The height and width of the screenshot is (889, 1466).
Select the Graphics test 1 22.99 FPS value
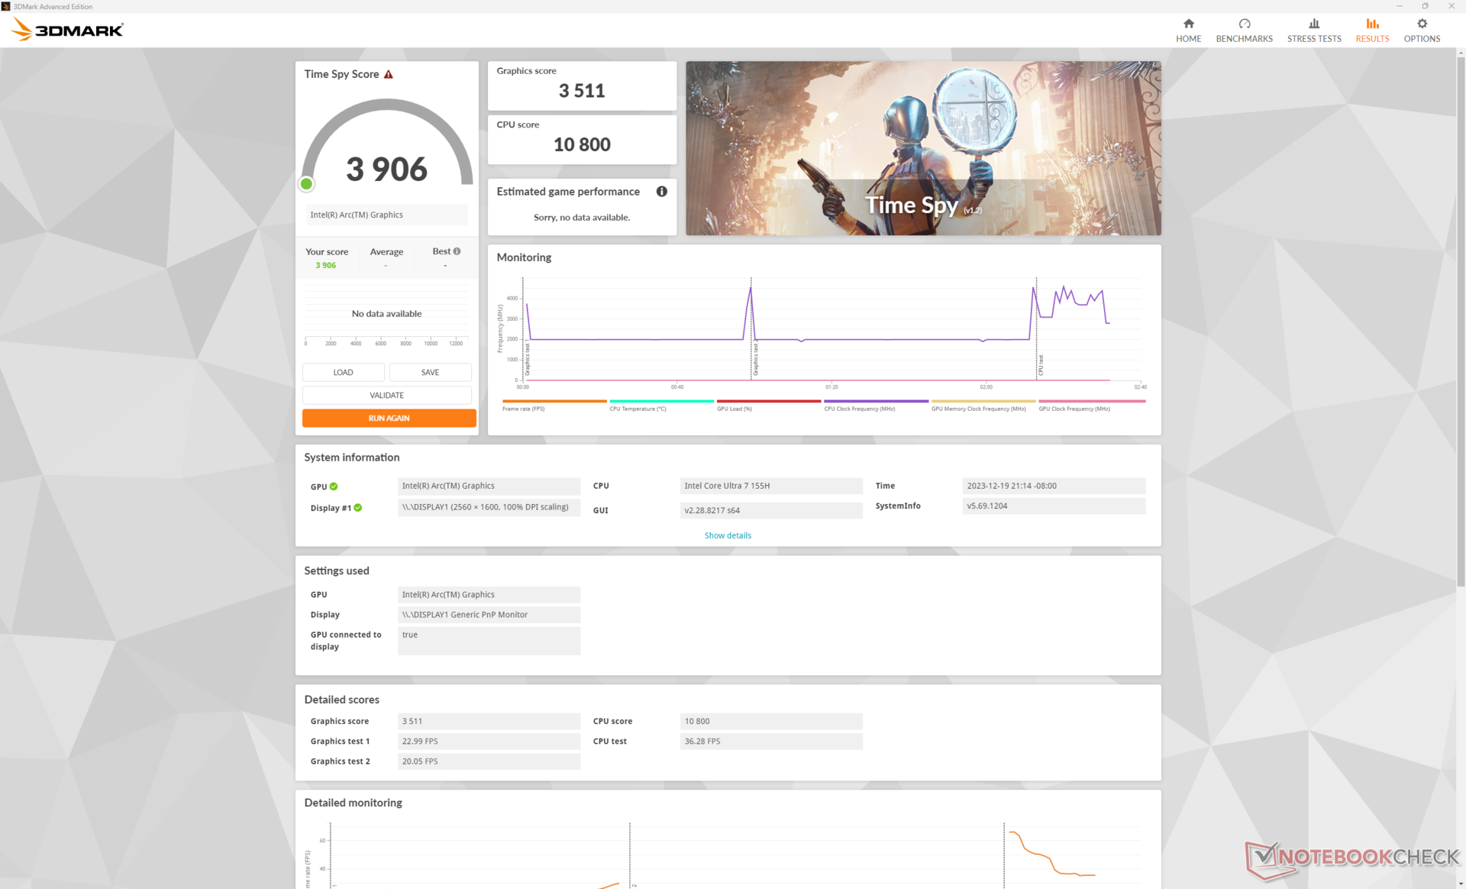click(489, 741)
